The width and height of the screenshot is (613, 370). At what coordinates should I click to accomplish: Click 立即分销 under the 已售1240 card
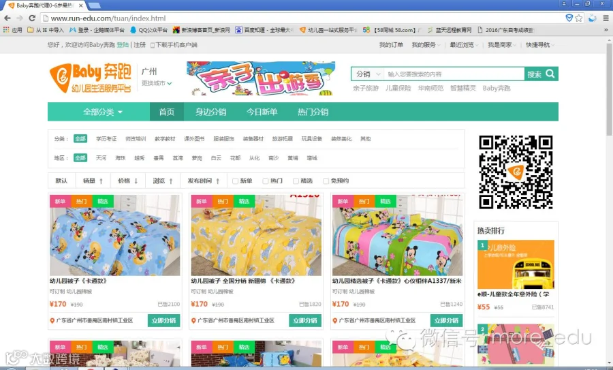[x=446, y=320]
